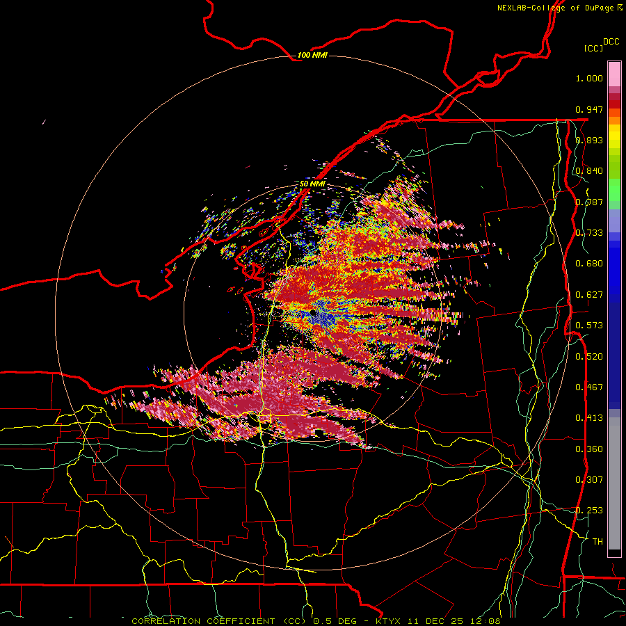
Task: Click the 0.947 scale value
Action: point(589,109)
